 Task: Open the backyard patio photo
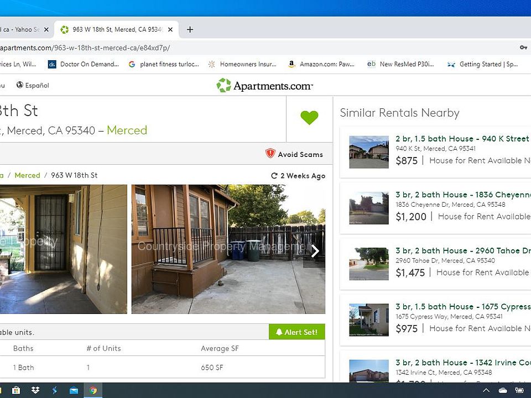click(x=228, y=249)
